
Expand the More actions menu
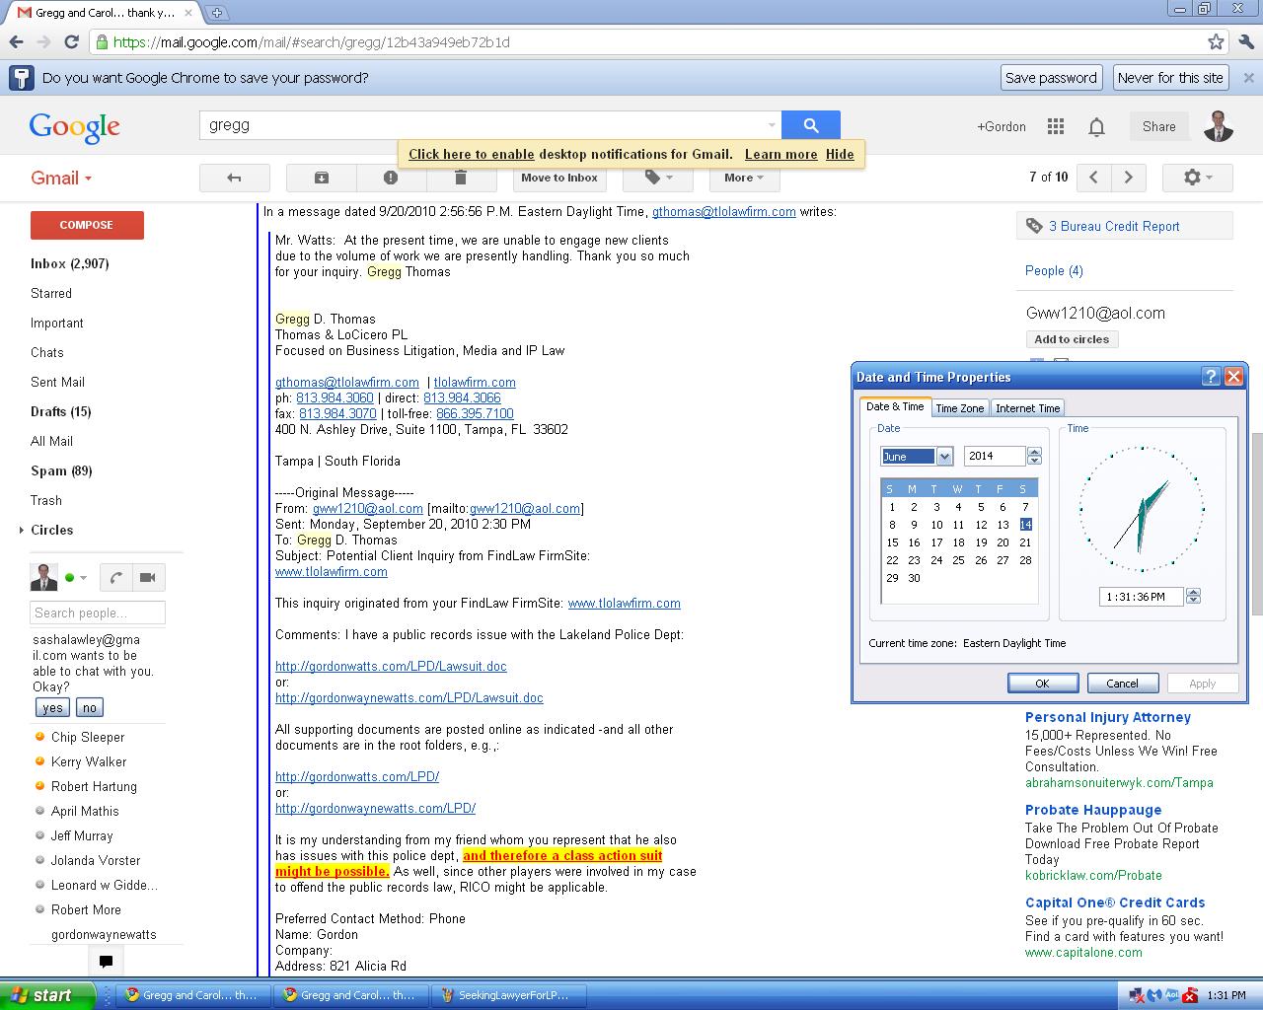pyautogui.click(x=744, y=178)
